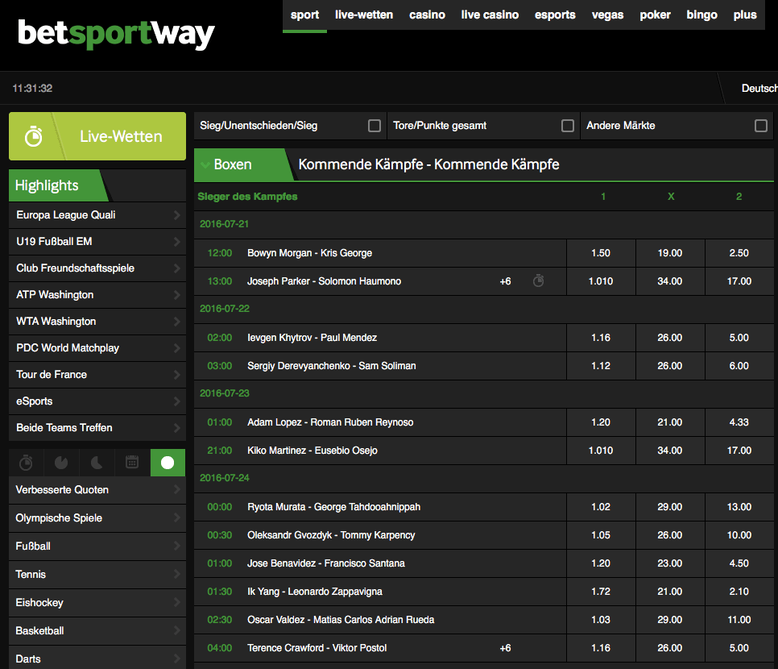Open the casino tab
This screenshot has width=778, height=669.
[x=427, y=15]
